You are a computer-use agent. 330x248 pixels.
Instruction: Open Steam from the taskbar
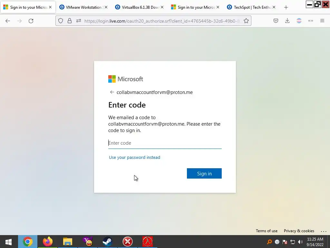click(108, 242)
